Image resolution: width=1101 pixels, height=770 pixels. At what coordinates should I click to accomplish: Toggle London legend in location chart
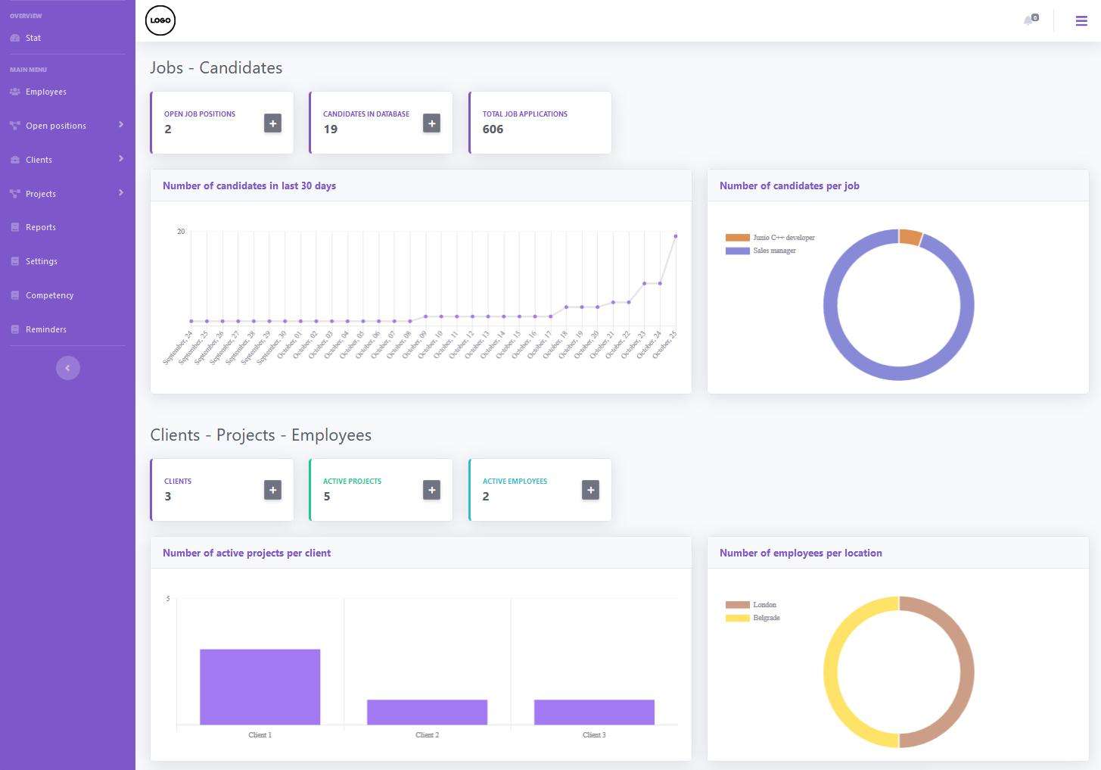751,605
